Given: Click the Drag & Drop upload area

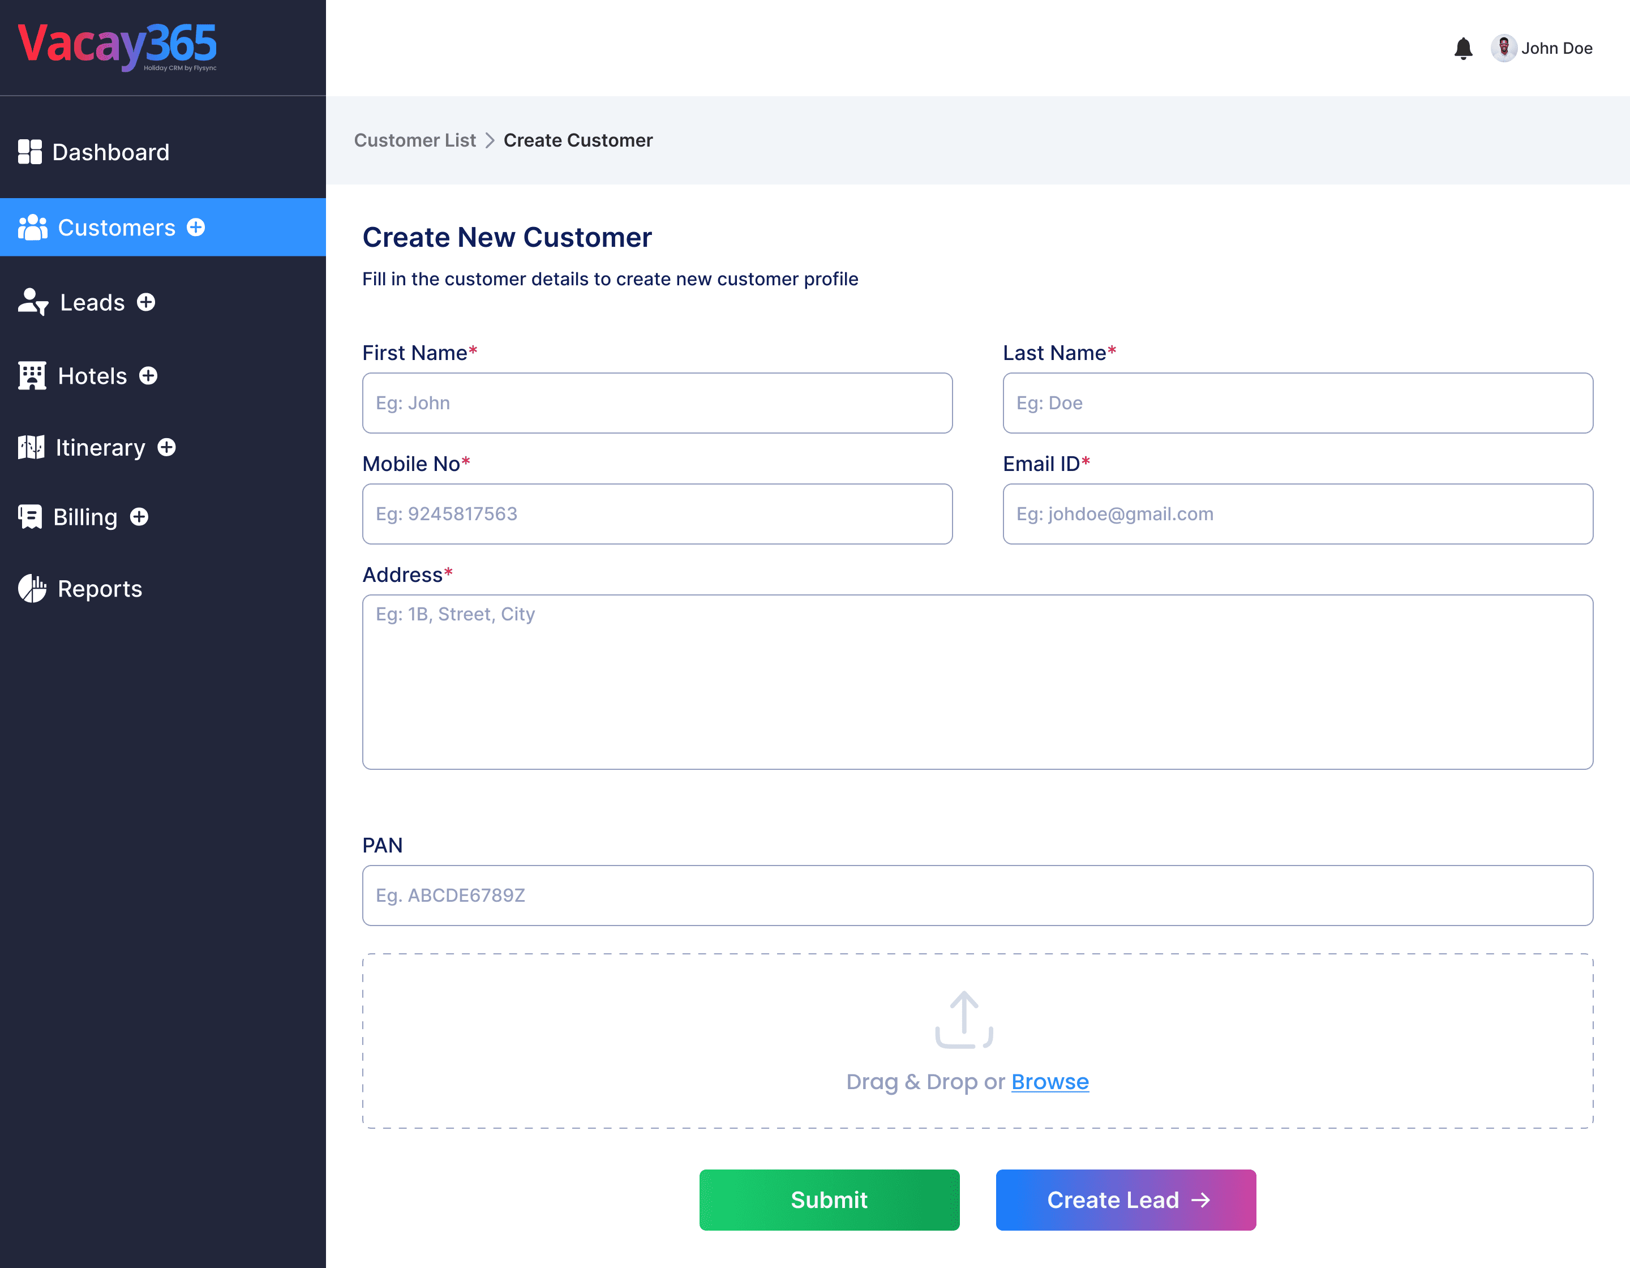Looking at the screenshot, I should pos(977,1041).
